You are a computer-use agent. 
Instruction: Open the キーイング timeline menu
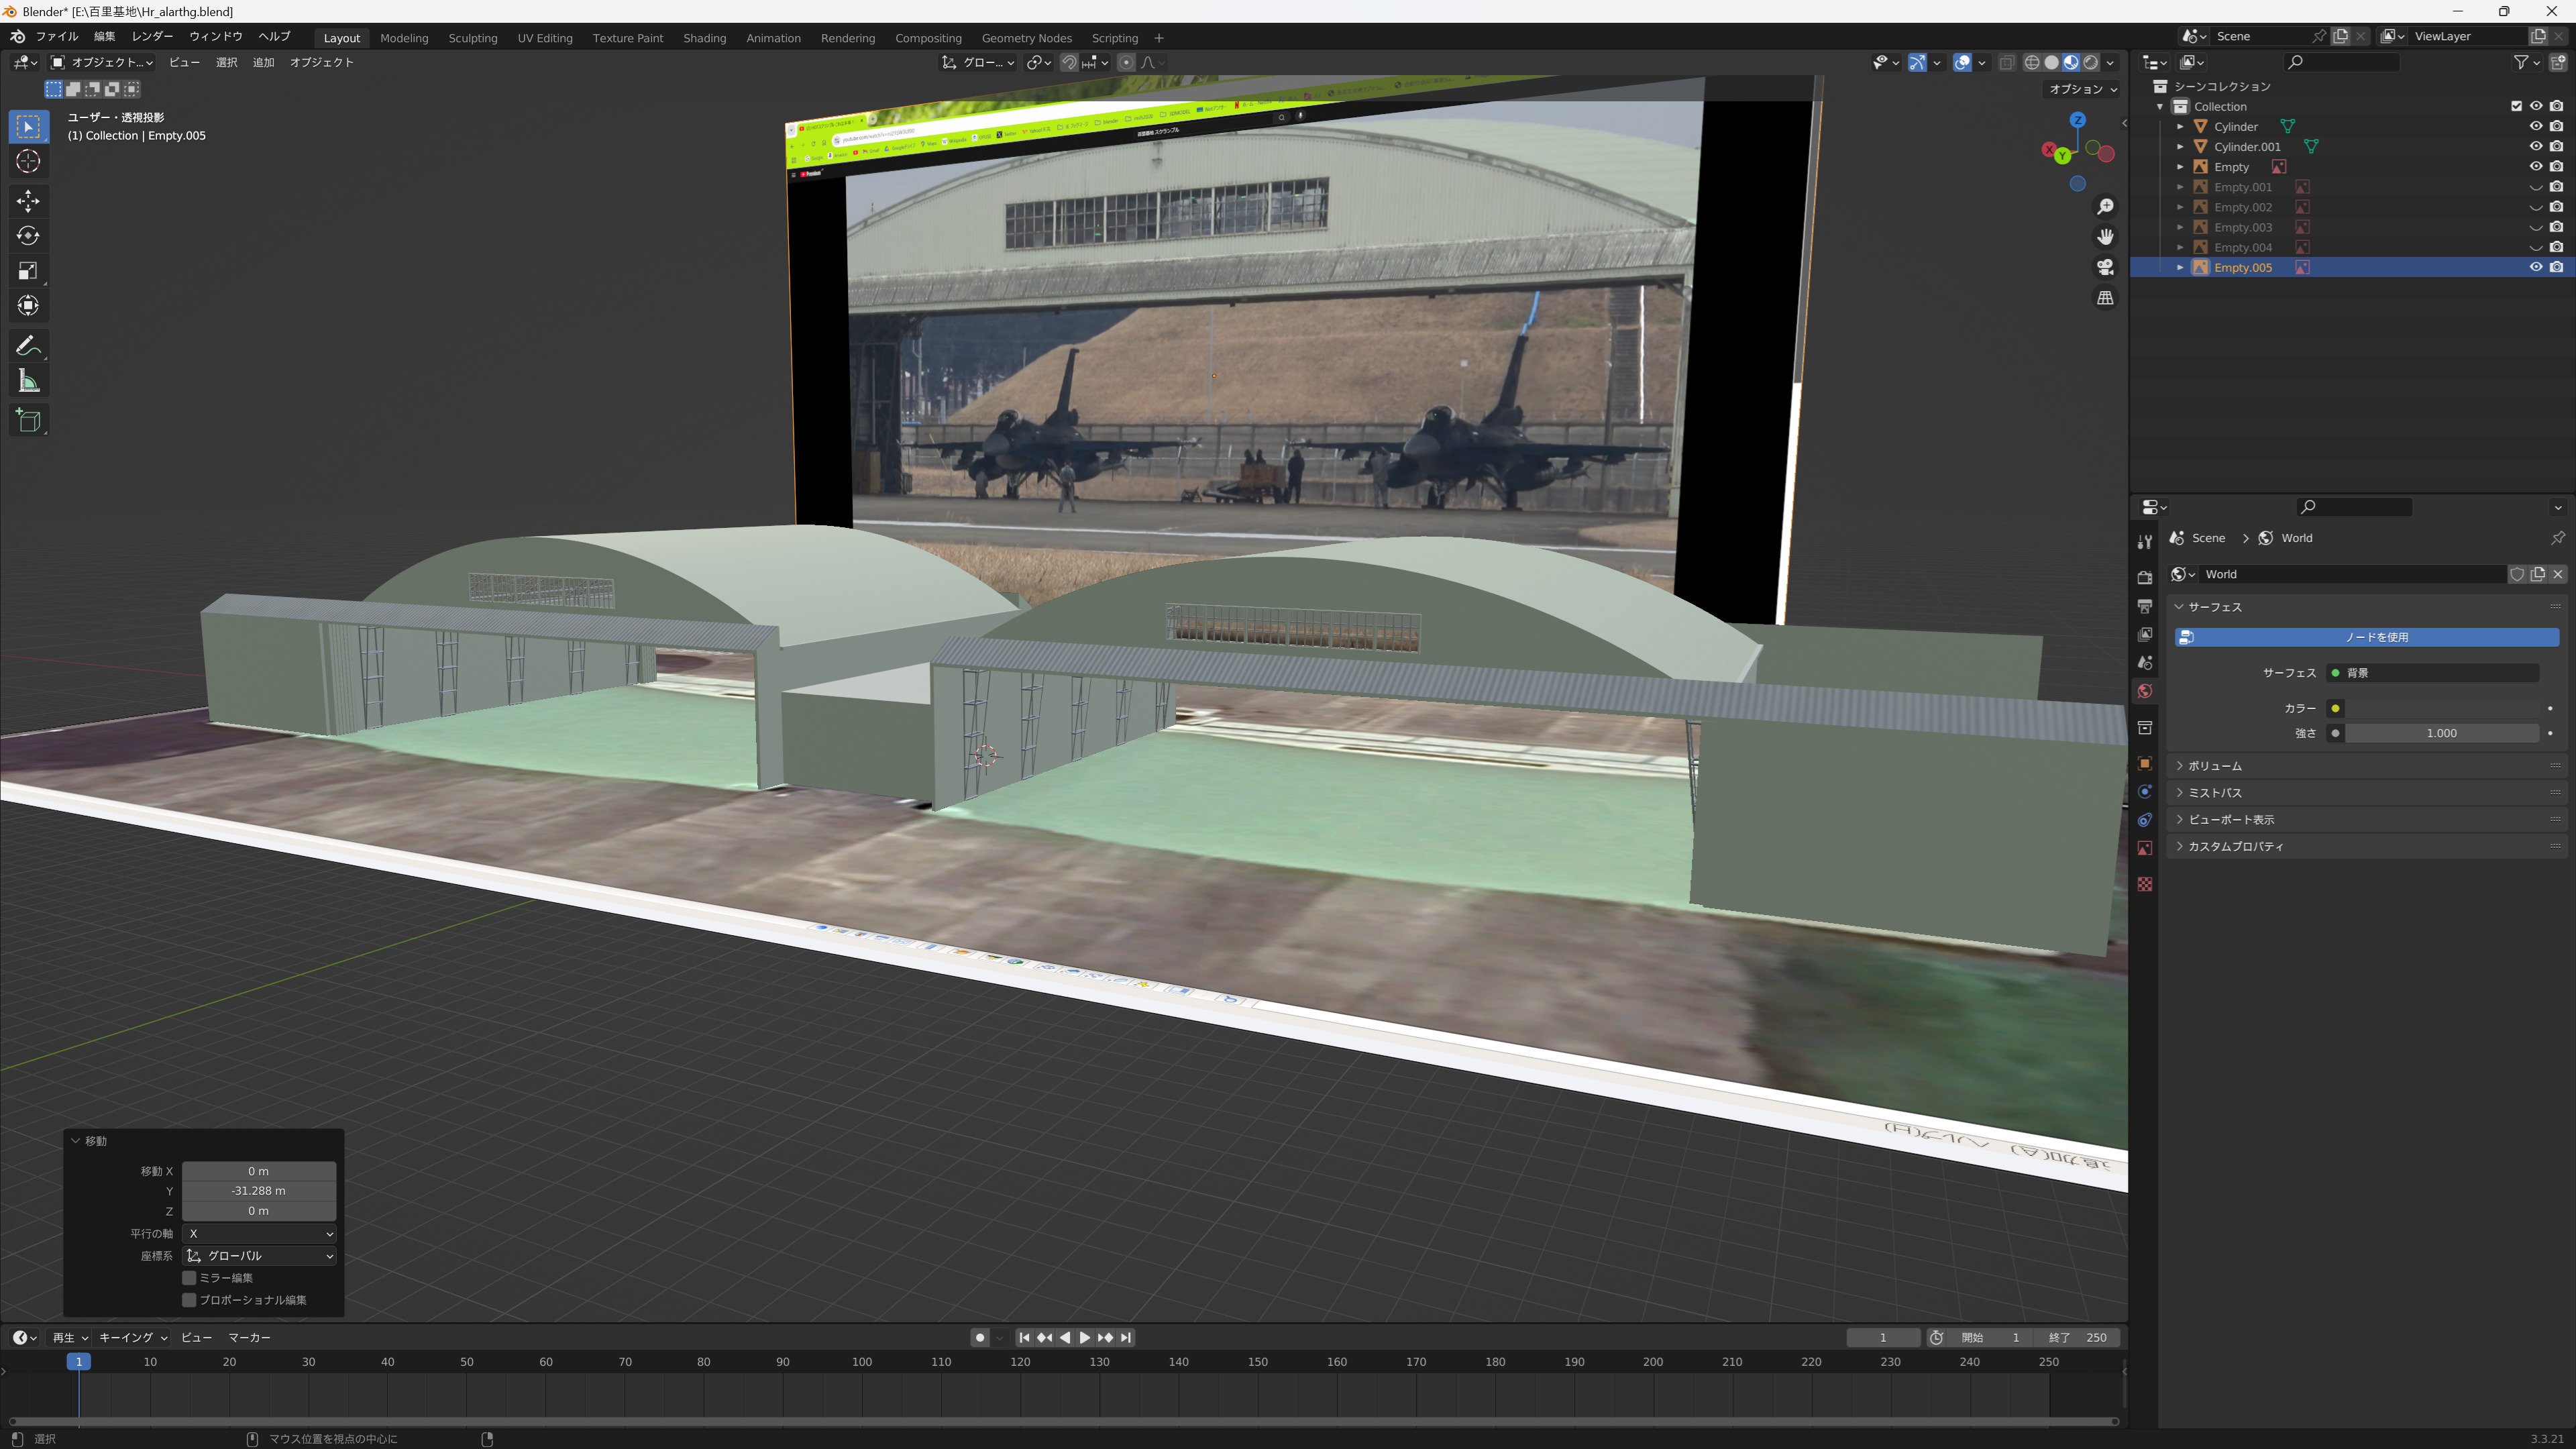click(x=133, y=1338)
